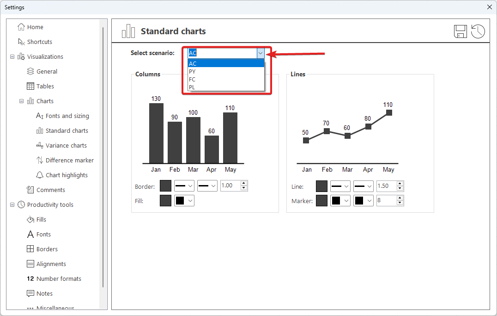Click the column Border color swatch

(165, 186)
